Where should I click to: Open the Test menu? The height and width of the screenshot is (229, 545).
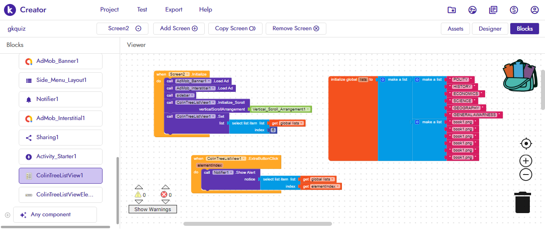(x=142, y=10)
